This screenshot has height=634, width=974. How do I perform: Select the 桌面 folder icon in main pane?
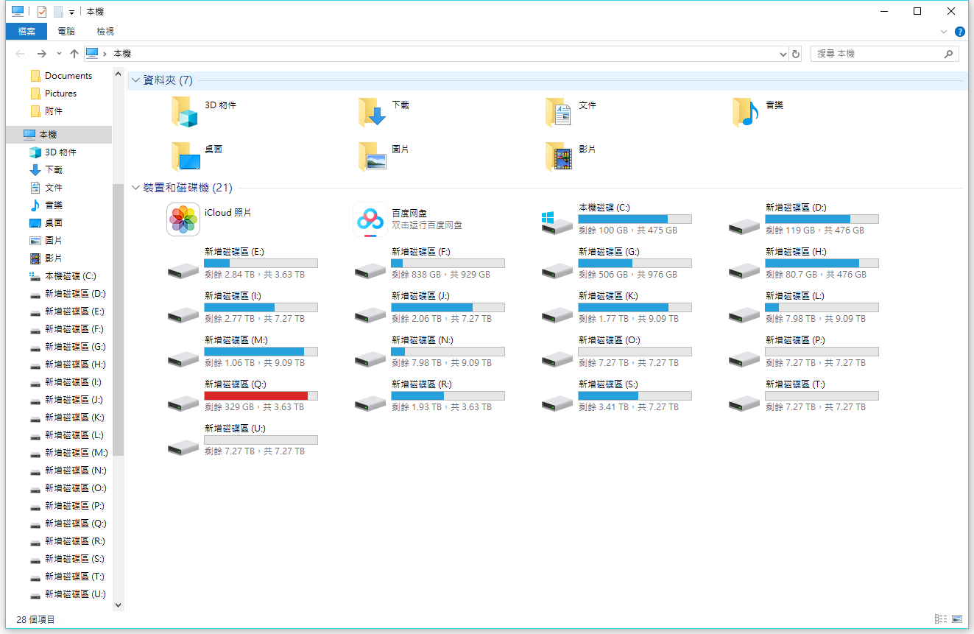coord(185,156)
